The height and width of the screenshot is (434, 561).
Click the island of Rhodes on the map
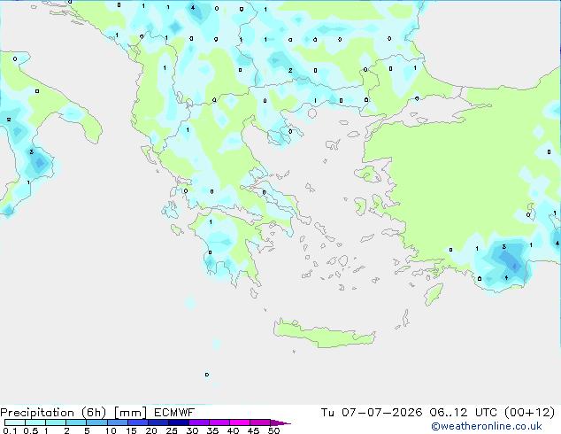click(434, 294)
